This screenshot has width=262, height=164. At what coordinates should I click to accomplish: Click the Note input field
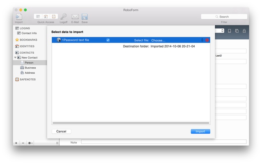(x=164, y=142)
